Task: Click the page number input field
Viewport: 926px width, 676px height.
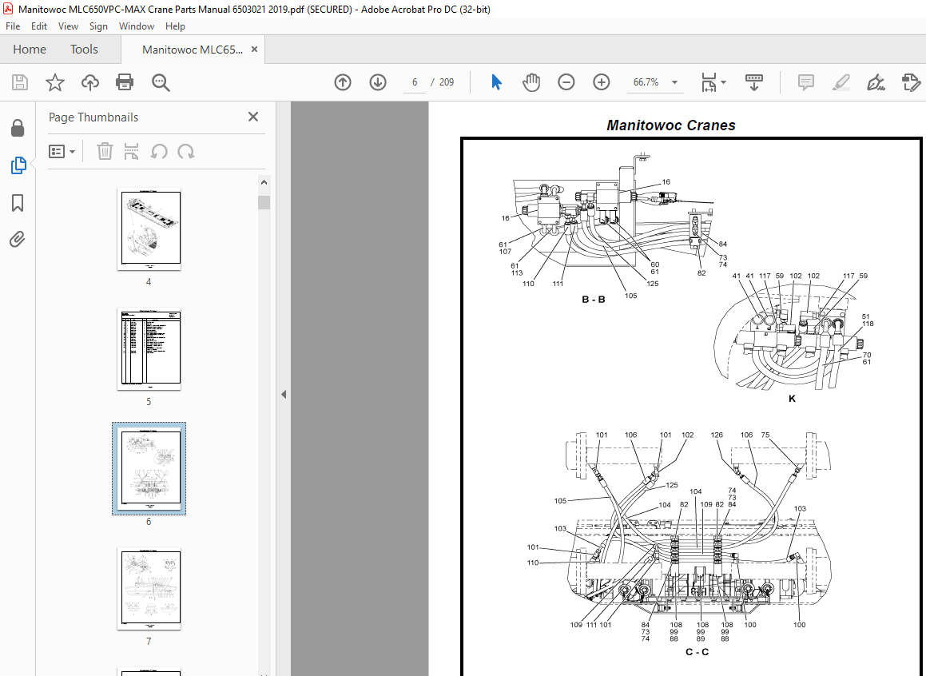Action: (415, 82)
